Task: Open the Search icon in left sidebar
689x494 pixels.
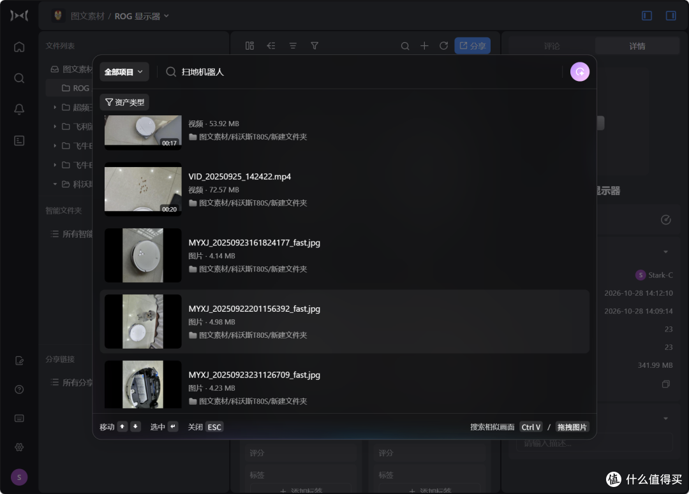Action: tap(19, 78)
